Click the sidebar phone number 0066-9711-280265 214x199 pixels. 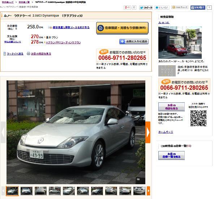click(x=184, y=88)
